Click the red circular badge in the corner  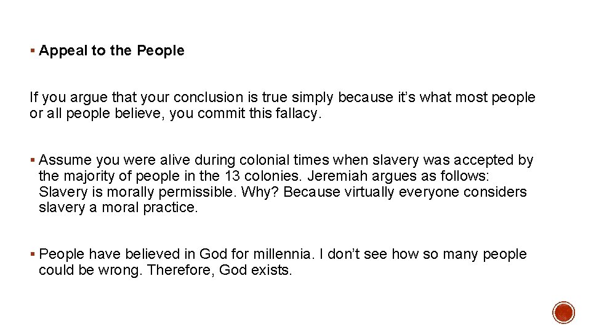coord(563,312)
